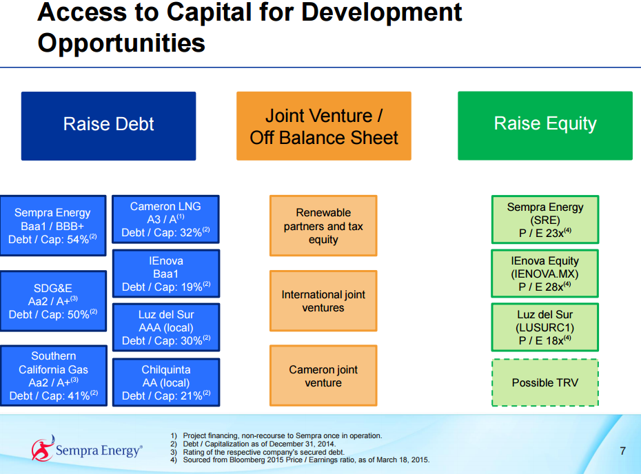Image resolution: width=641 pixels, height=474 pixels.
Task: Click the Luz del Sur AAA (local) box
Action: click(x=166, y=327)
